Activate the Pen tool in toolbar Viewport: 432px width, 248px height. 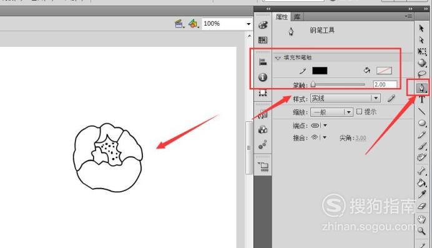(421, 88)
